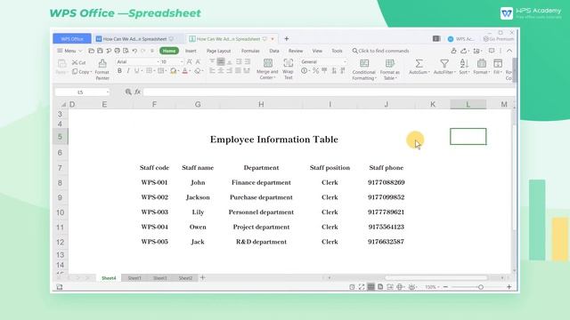570x320 pixels.
Task: Click the WPS Office home button
Action: click(x=72, y=39)
